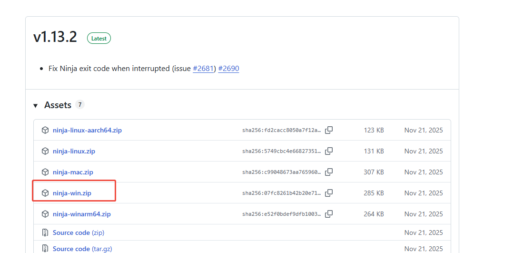Image resolution: width=523 pixels, height=253 pixels.
Task: Download ninja-mac.zip
Action: click(x=73, y=172)
